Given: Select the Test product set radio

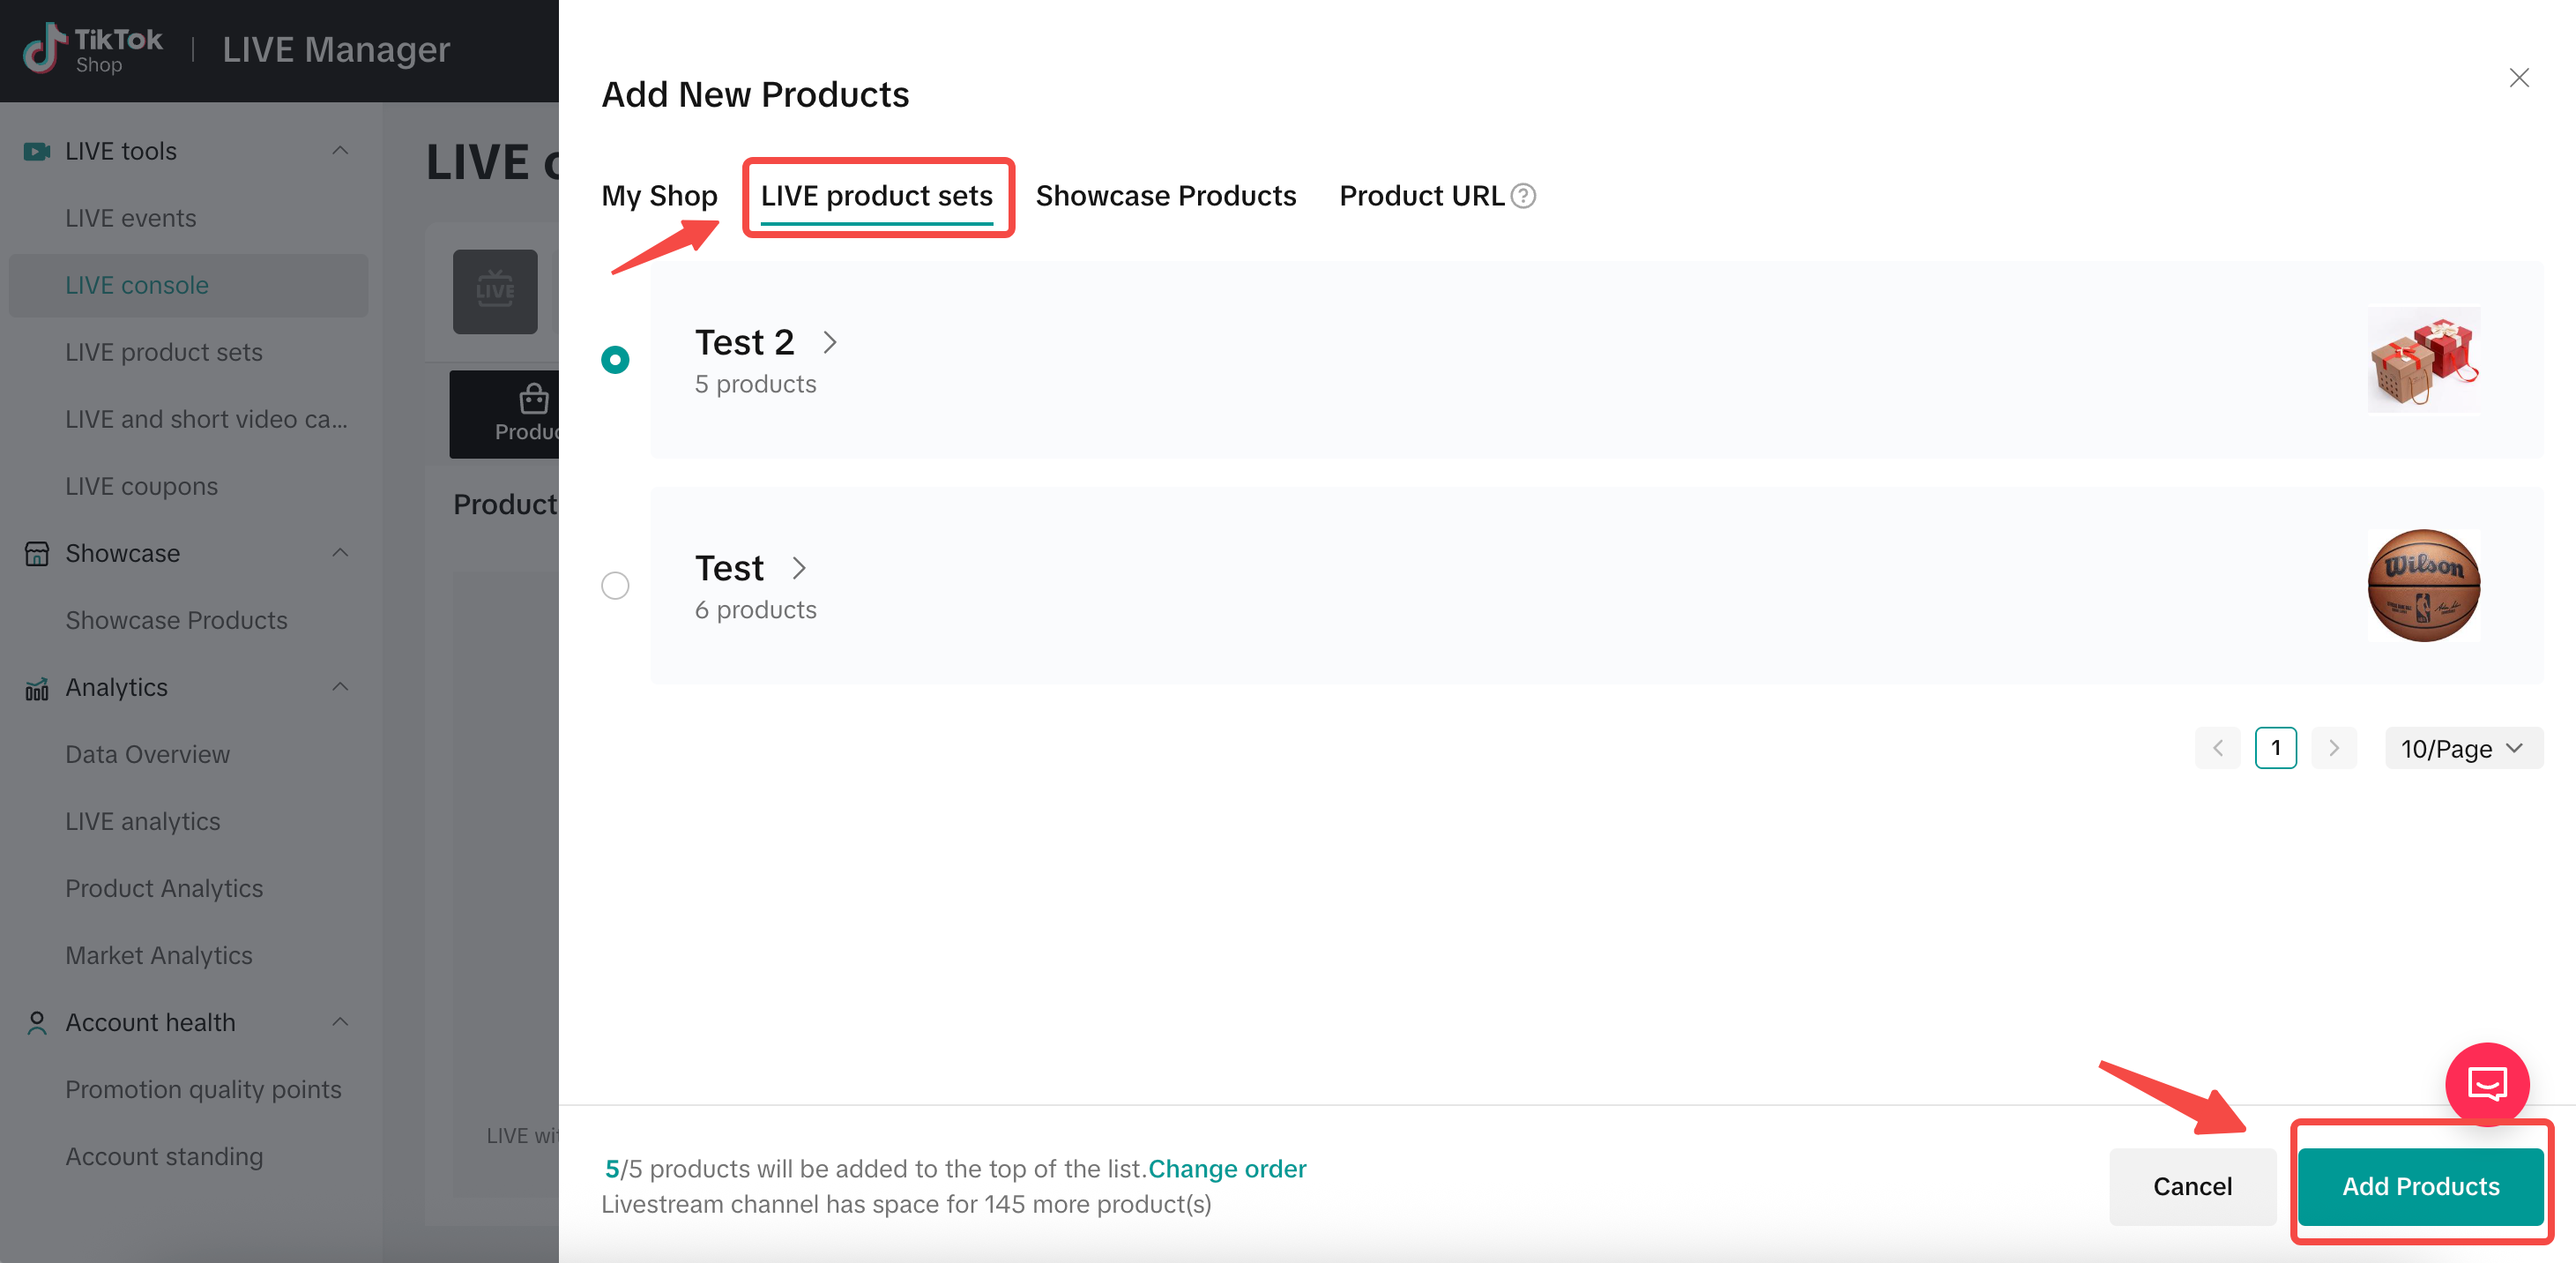Looking at the screenshot, I should 615,586.
